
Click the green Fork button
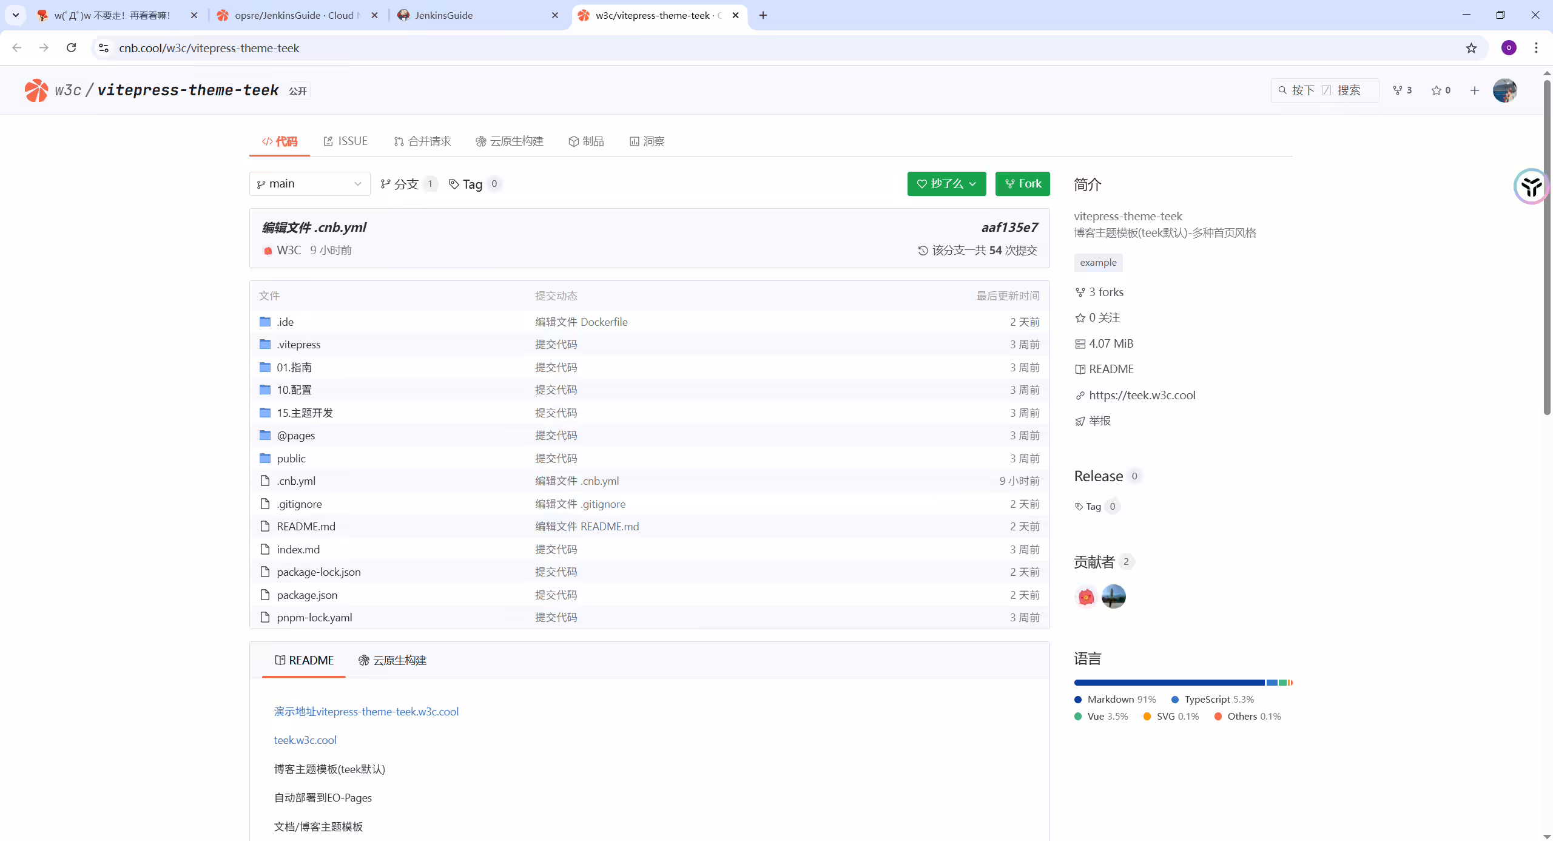(1022, 184)
